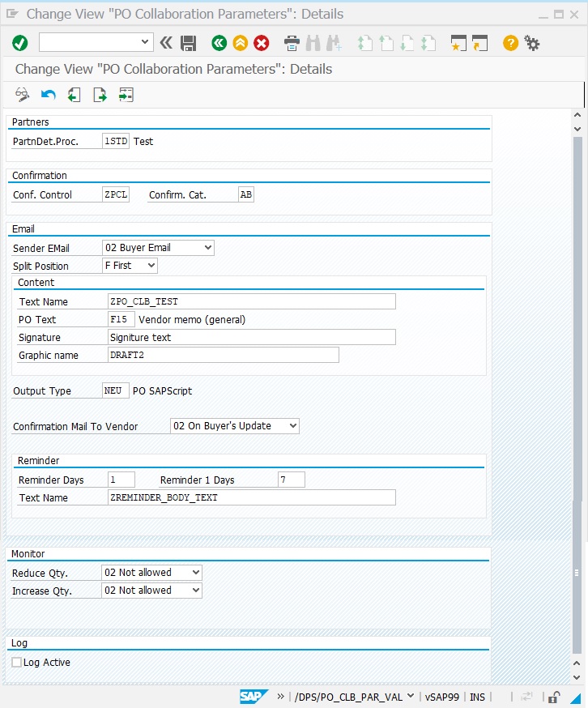Click the PartnDet.Proc. field 1STD
This screenshot has height=708, width=588.
pyautogui.click(x=116, y=141)
